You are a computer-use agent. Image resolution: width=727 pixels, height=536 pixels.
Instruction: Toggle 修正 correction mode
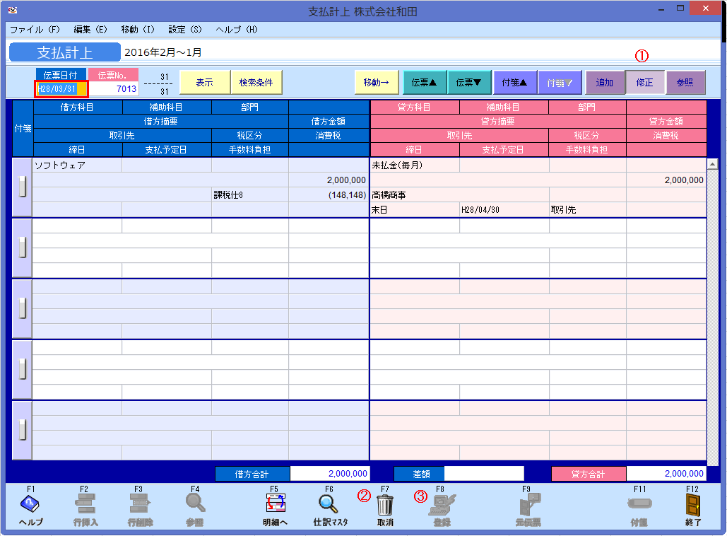645,82
